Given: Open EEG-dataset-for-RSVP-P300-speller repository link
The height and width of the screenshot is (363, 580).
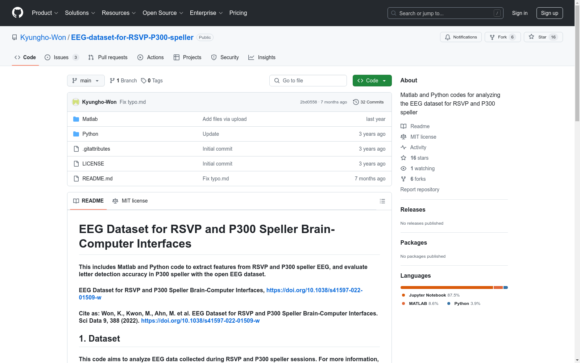Looking at the screenshot, I should (x=132, y=37).
